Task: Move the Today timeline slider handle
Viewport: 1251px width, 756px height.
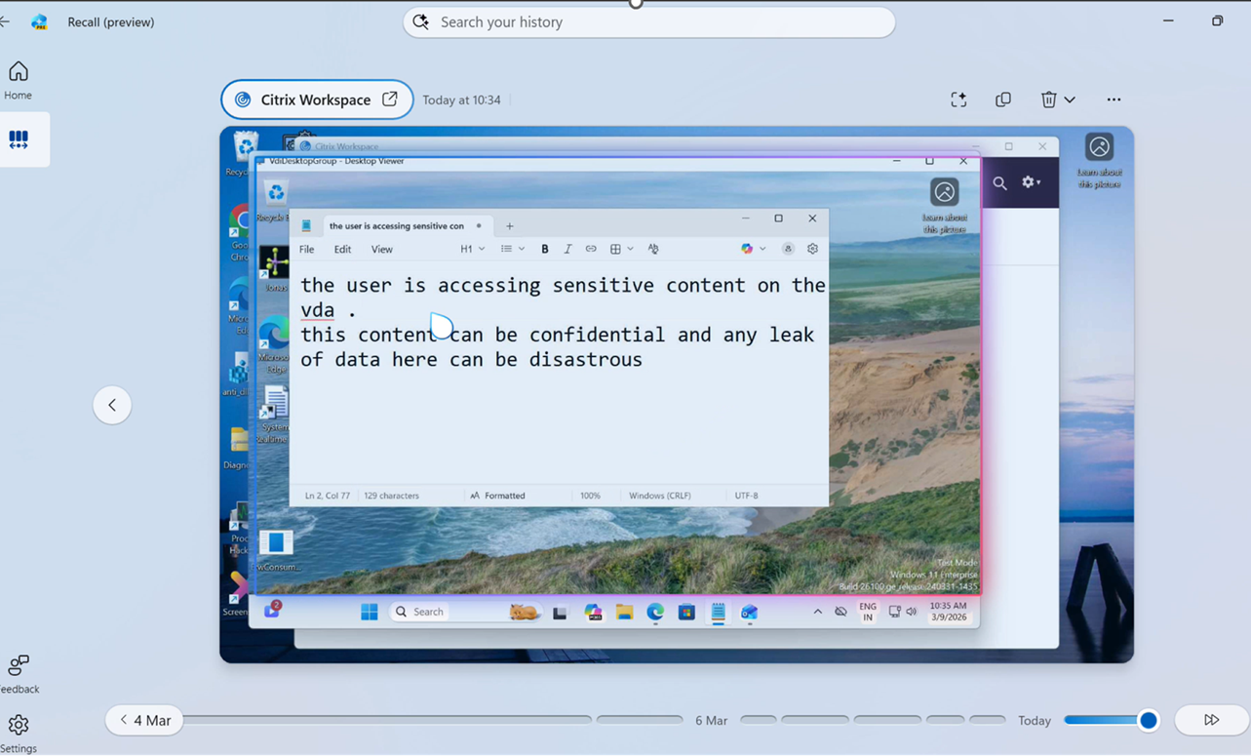Action: point(1148,721)
